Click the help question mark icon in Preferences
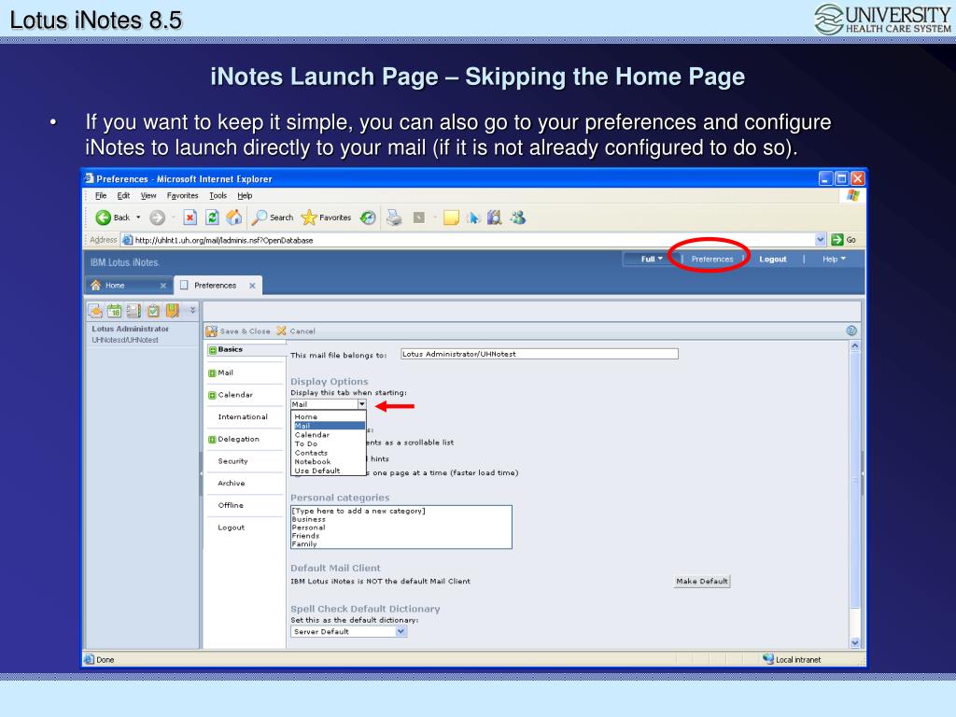Screen dimensions: 956x717 851,330
